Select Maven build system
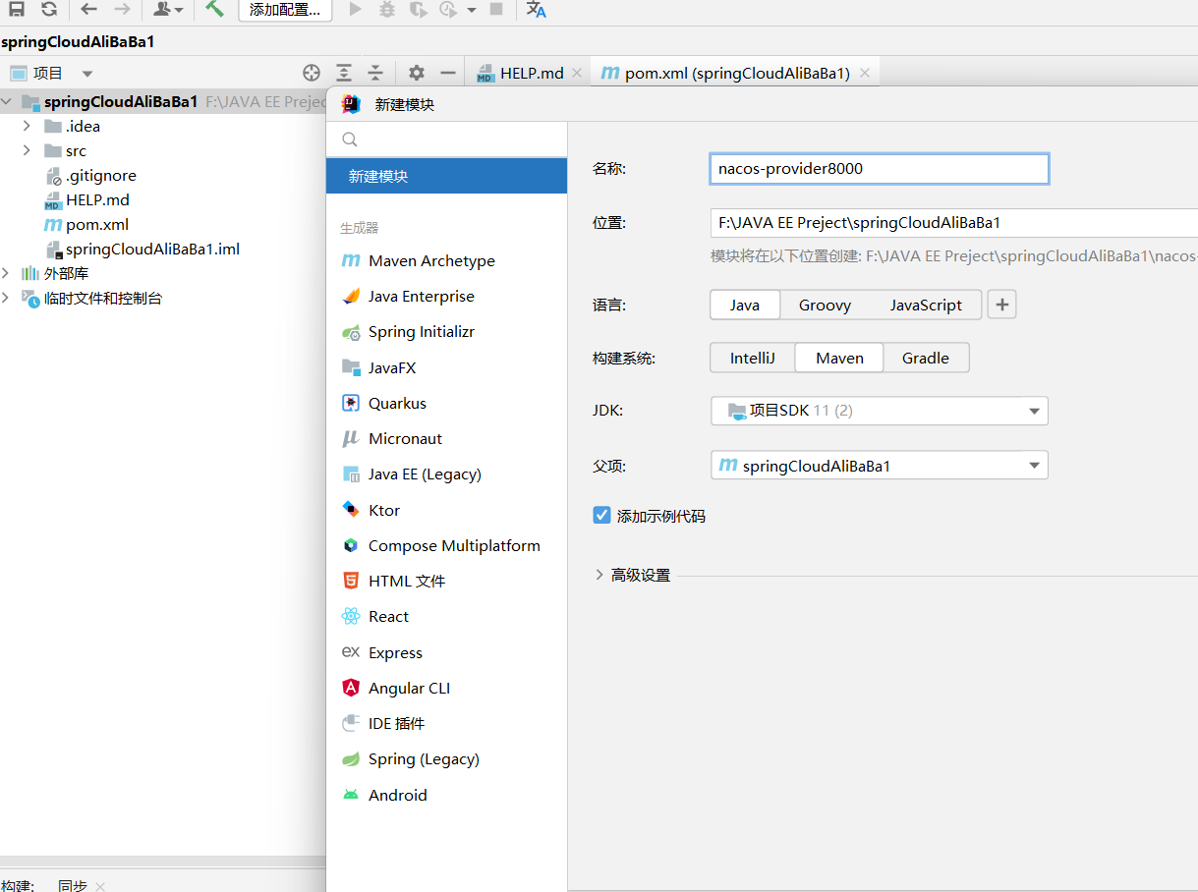Screen dimensions: 1198x892 839,358
